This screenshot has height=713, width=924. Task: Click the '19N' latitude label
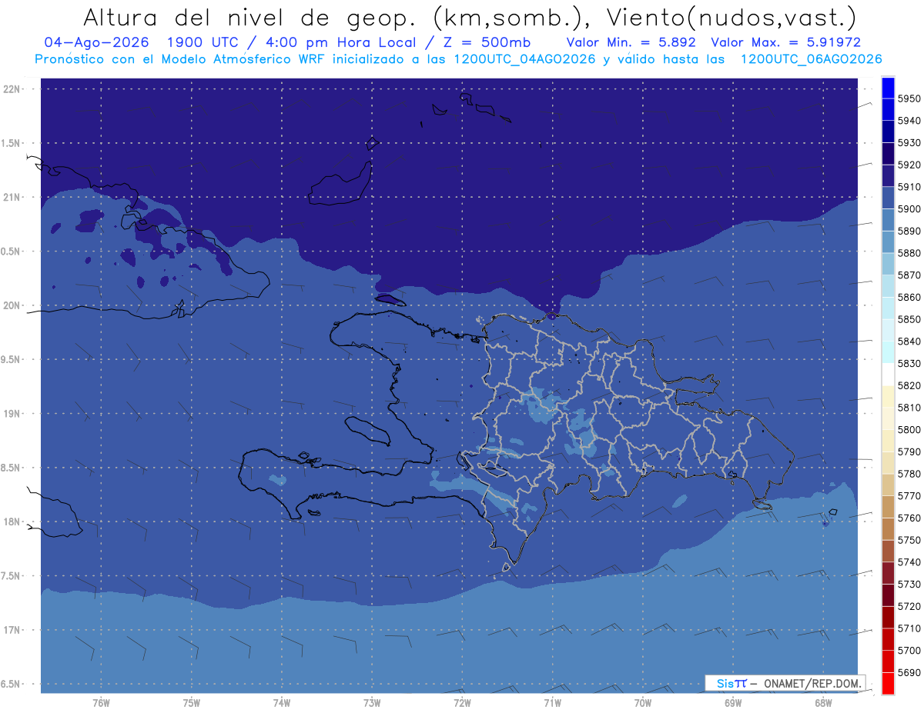(12, 414)
